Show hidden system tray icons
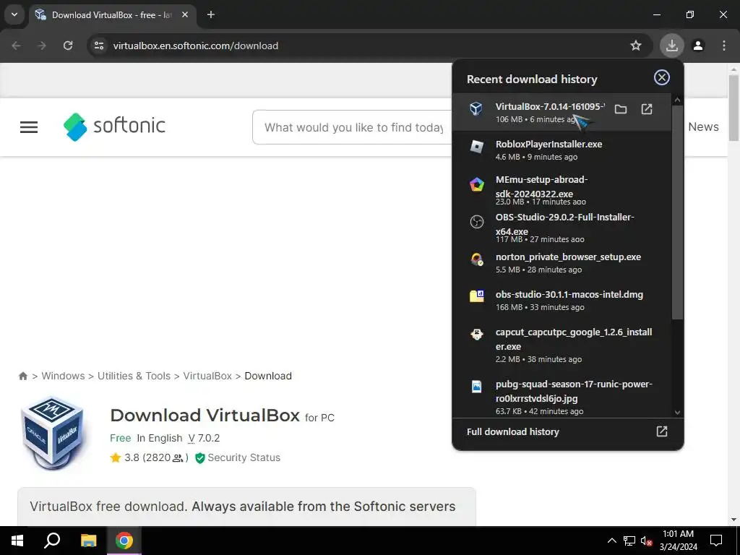The height and width of the screenshot is (555, 740). point(611,541)
